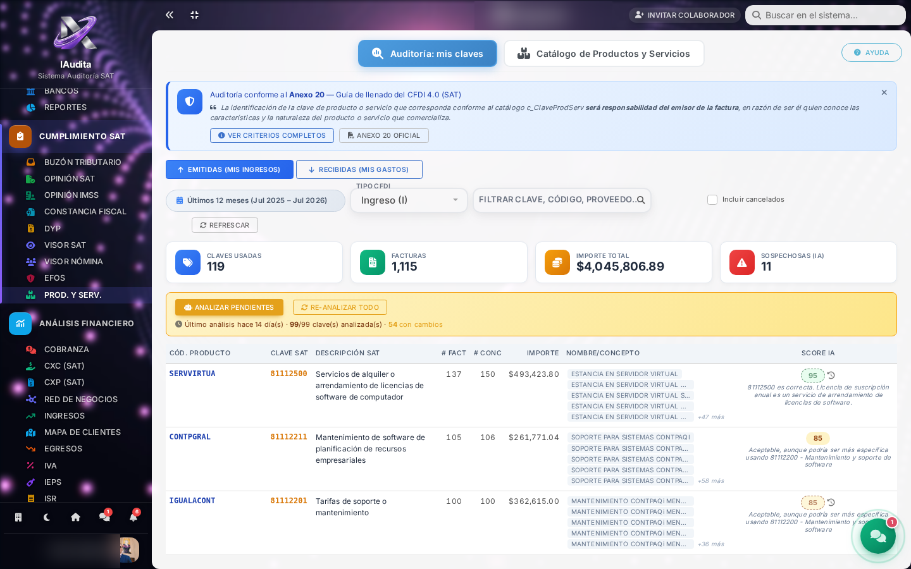This screenshot has height=569, width=911.
Task: Click Analizar Pendientes button
Action: pos(229,307)
